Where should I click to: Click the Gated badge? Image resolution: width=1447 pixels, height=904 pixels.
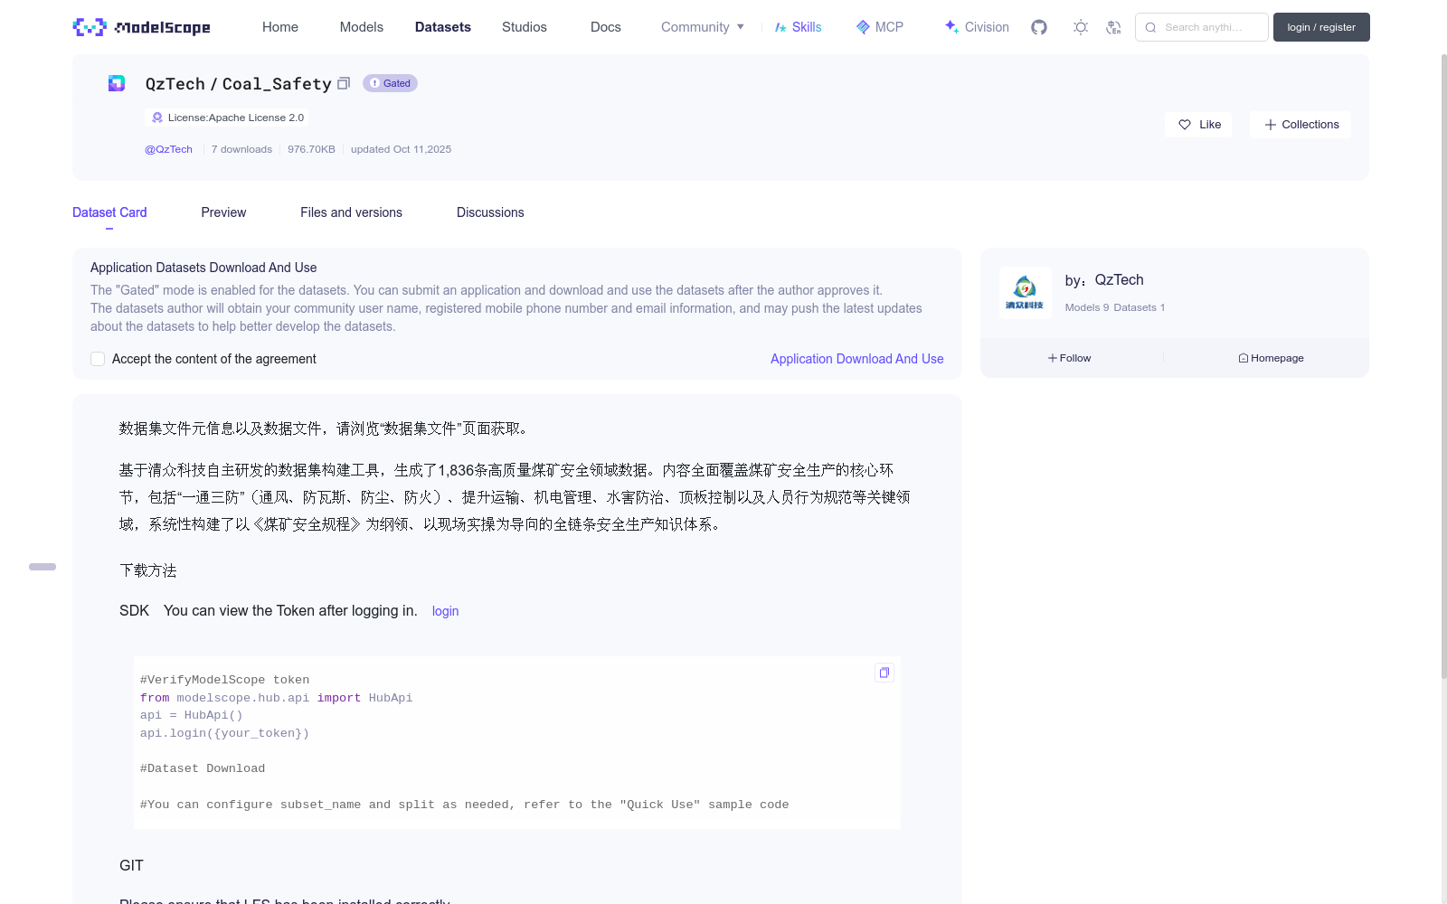391,83
